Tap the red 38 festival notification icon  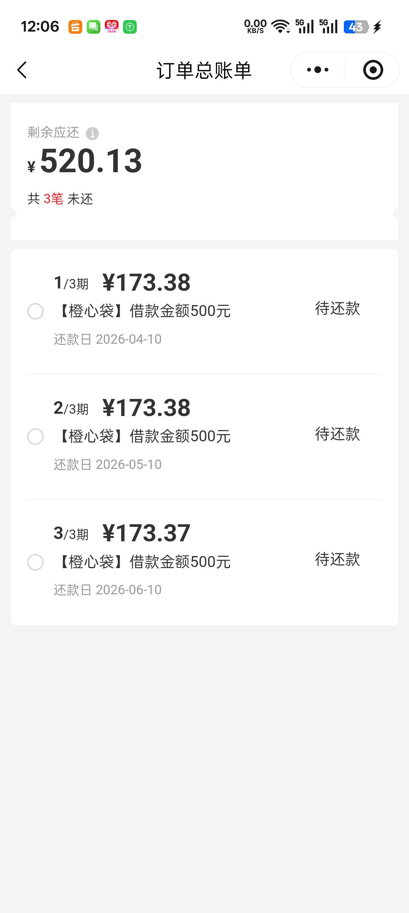(x=112, y=27)
